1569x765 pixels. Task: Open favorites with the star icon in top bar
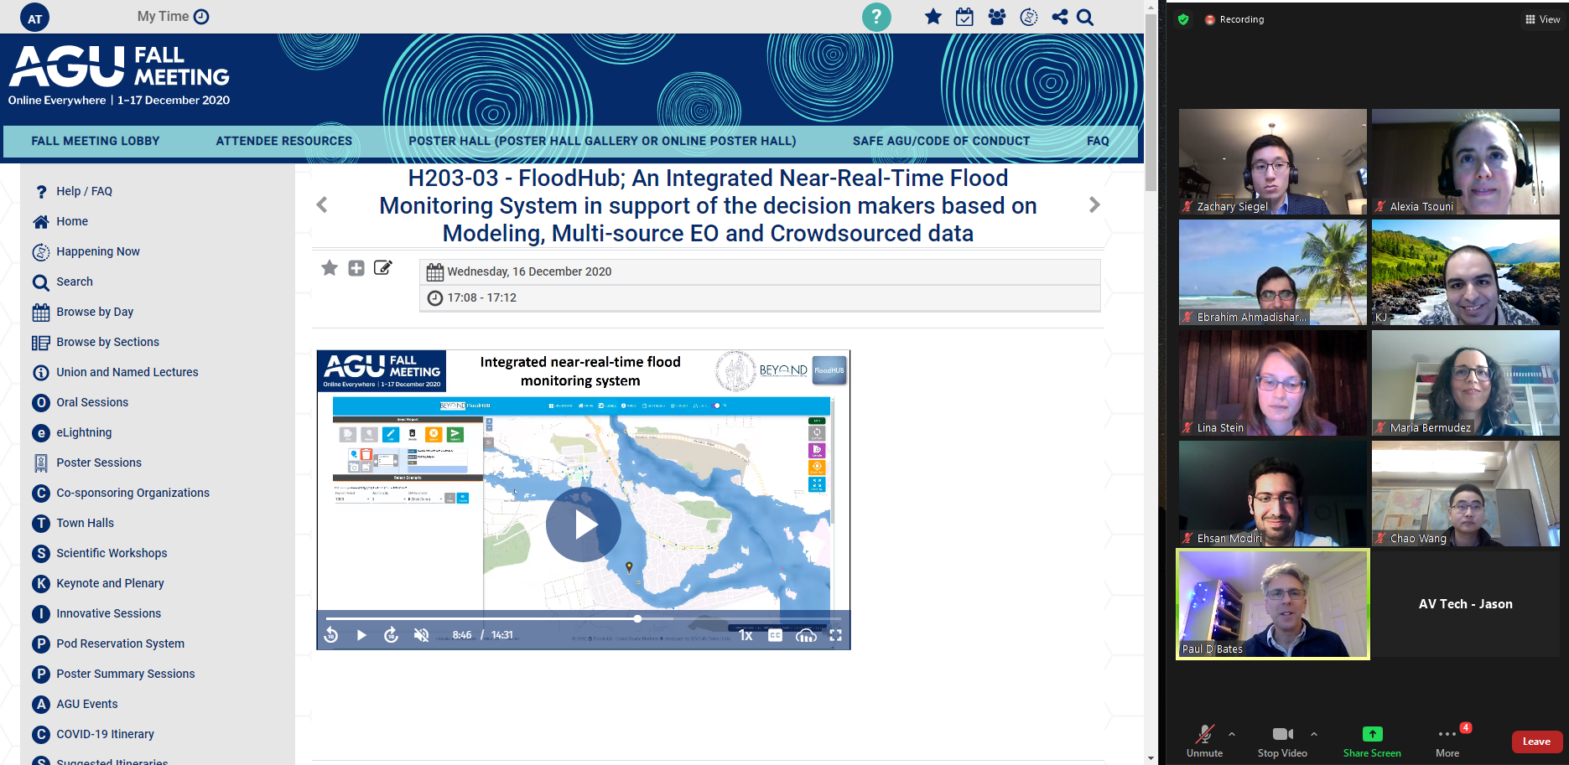point(933,17)
